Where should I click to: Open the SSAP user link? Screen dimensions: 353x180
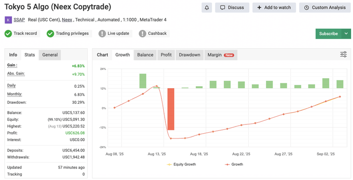coord(19,20)
